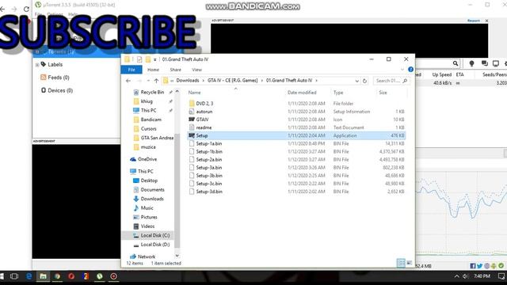Switch to large icons view layout
The image size is (507, 285).
tap(409, 263)
